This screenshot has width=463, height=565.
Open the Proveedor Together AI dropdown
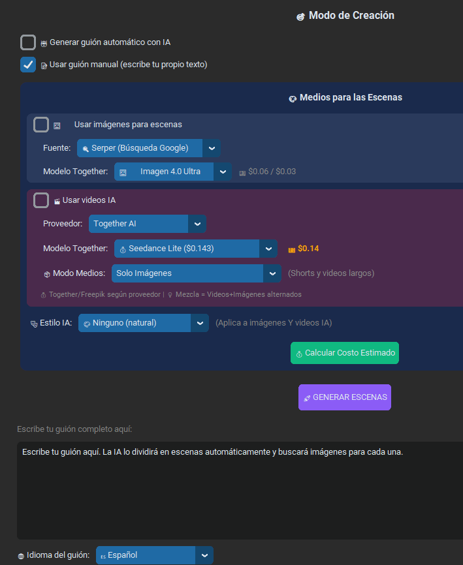point(147,224)
